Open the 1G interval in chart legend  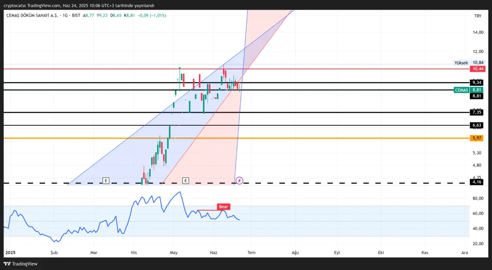(x=65, y=15)
